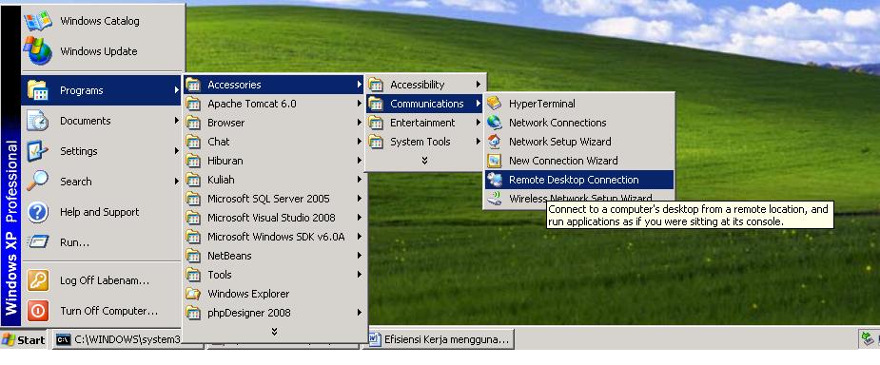
Task: Click the Start button
Action: click(x=24, y=339)
